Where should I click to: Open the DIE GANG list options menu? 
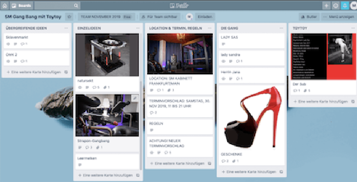281,28
